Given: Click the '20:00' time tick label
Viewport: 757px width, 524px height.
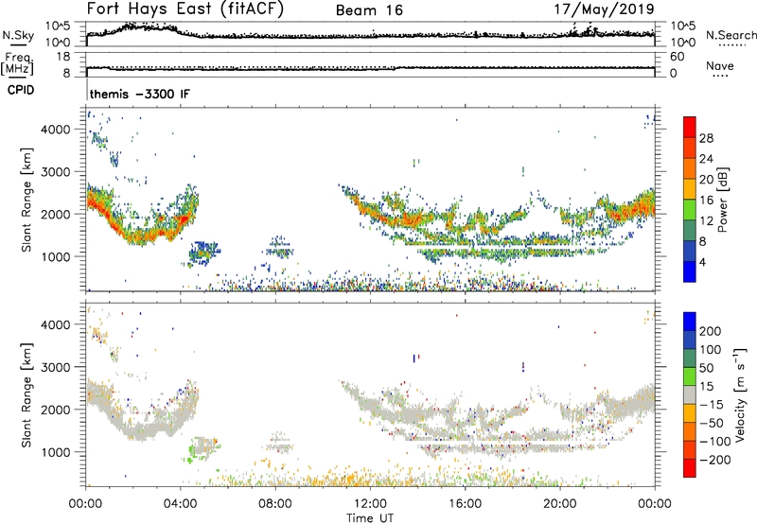Looking at the screenshot, I should (x=559, y=504).
